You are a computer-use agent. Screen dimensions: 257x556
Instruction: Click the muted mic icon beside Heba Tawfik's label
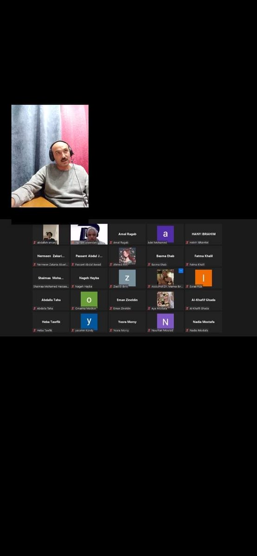click(x=35, y=330)
